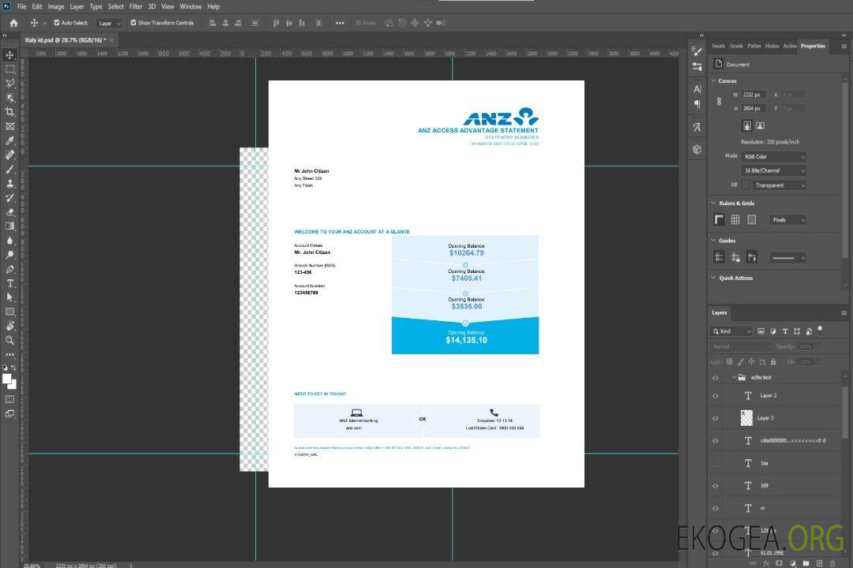Select the Healing Brush tool
Screen dimensions: 853x568
point(9,155)
